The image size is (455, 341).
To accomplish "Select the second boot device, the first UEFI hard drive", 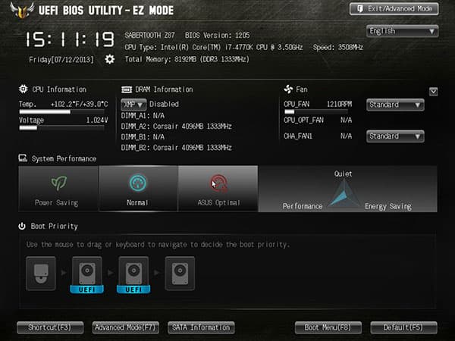I will coord(87,275).
